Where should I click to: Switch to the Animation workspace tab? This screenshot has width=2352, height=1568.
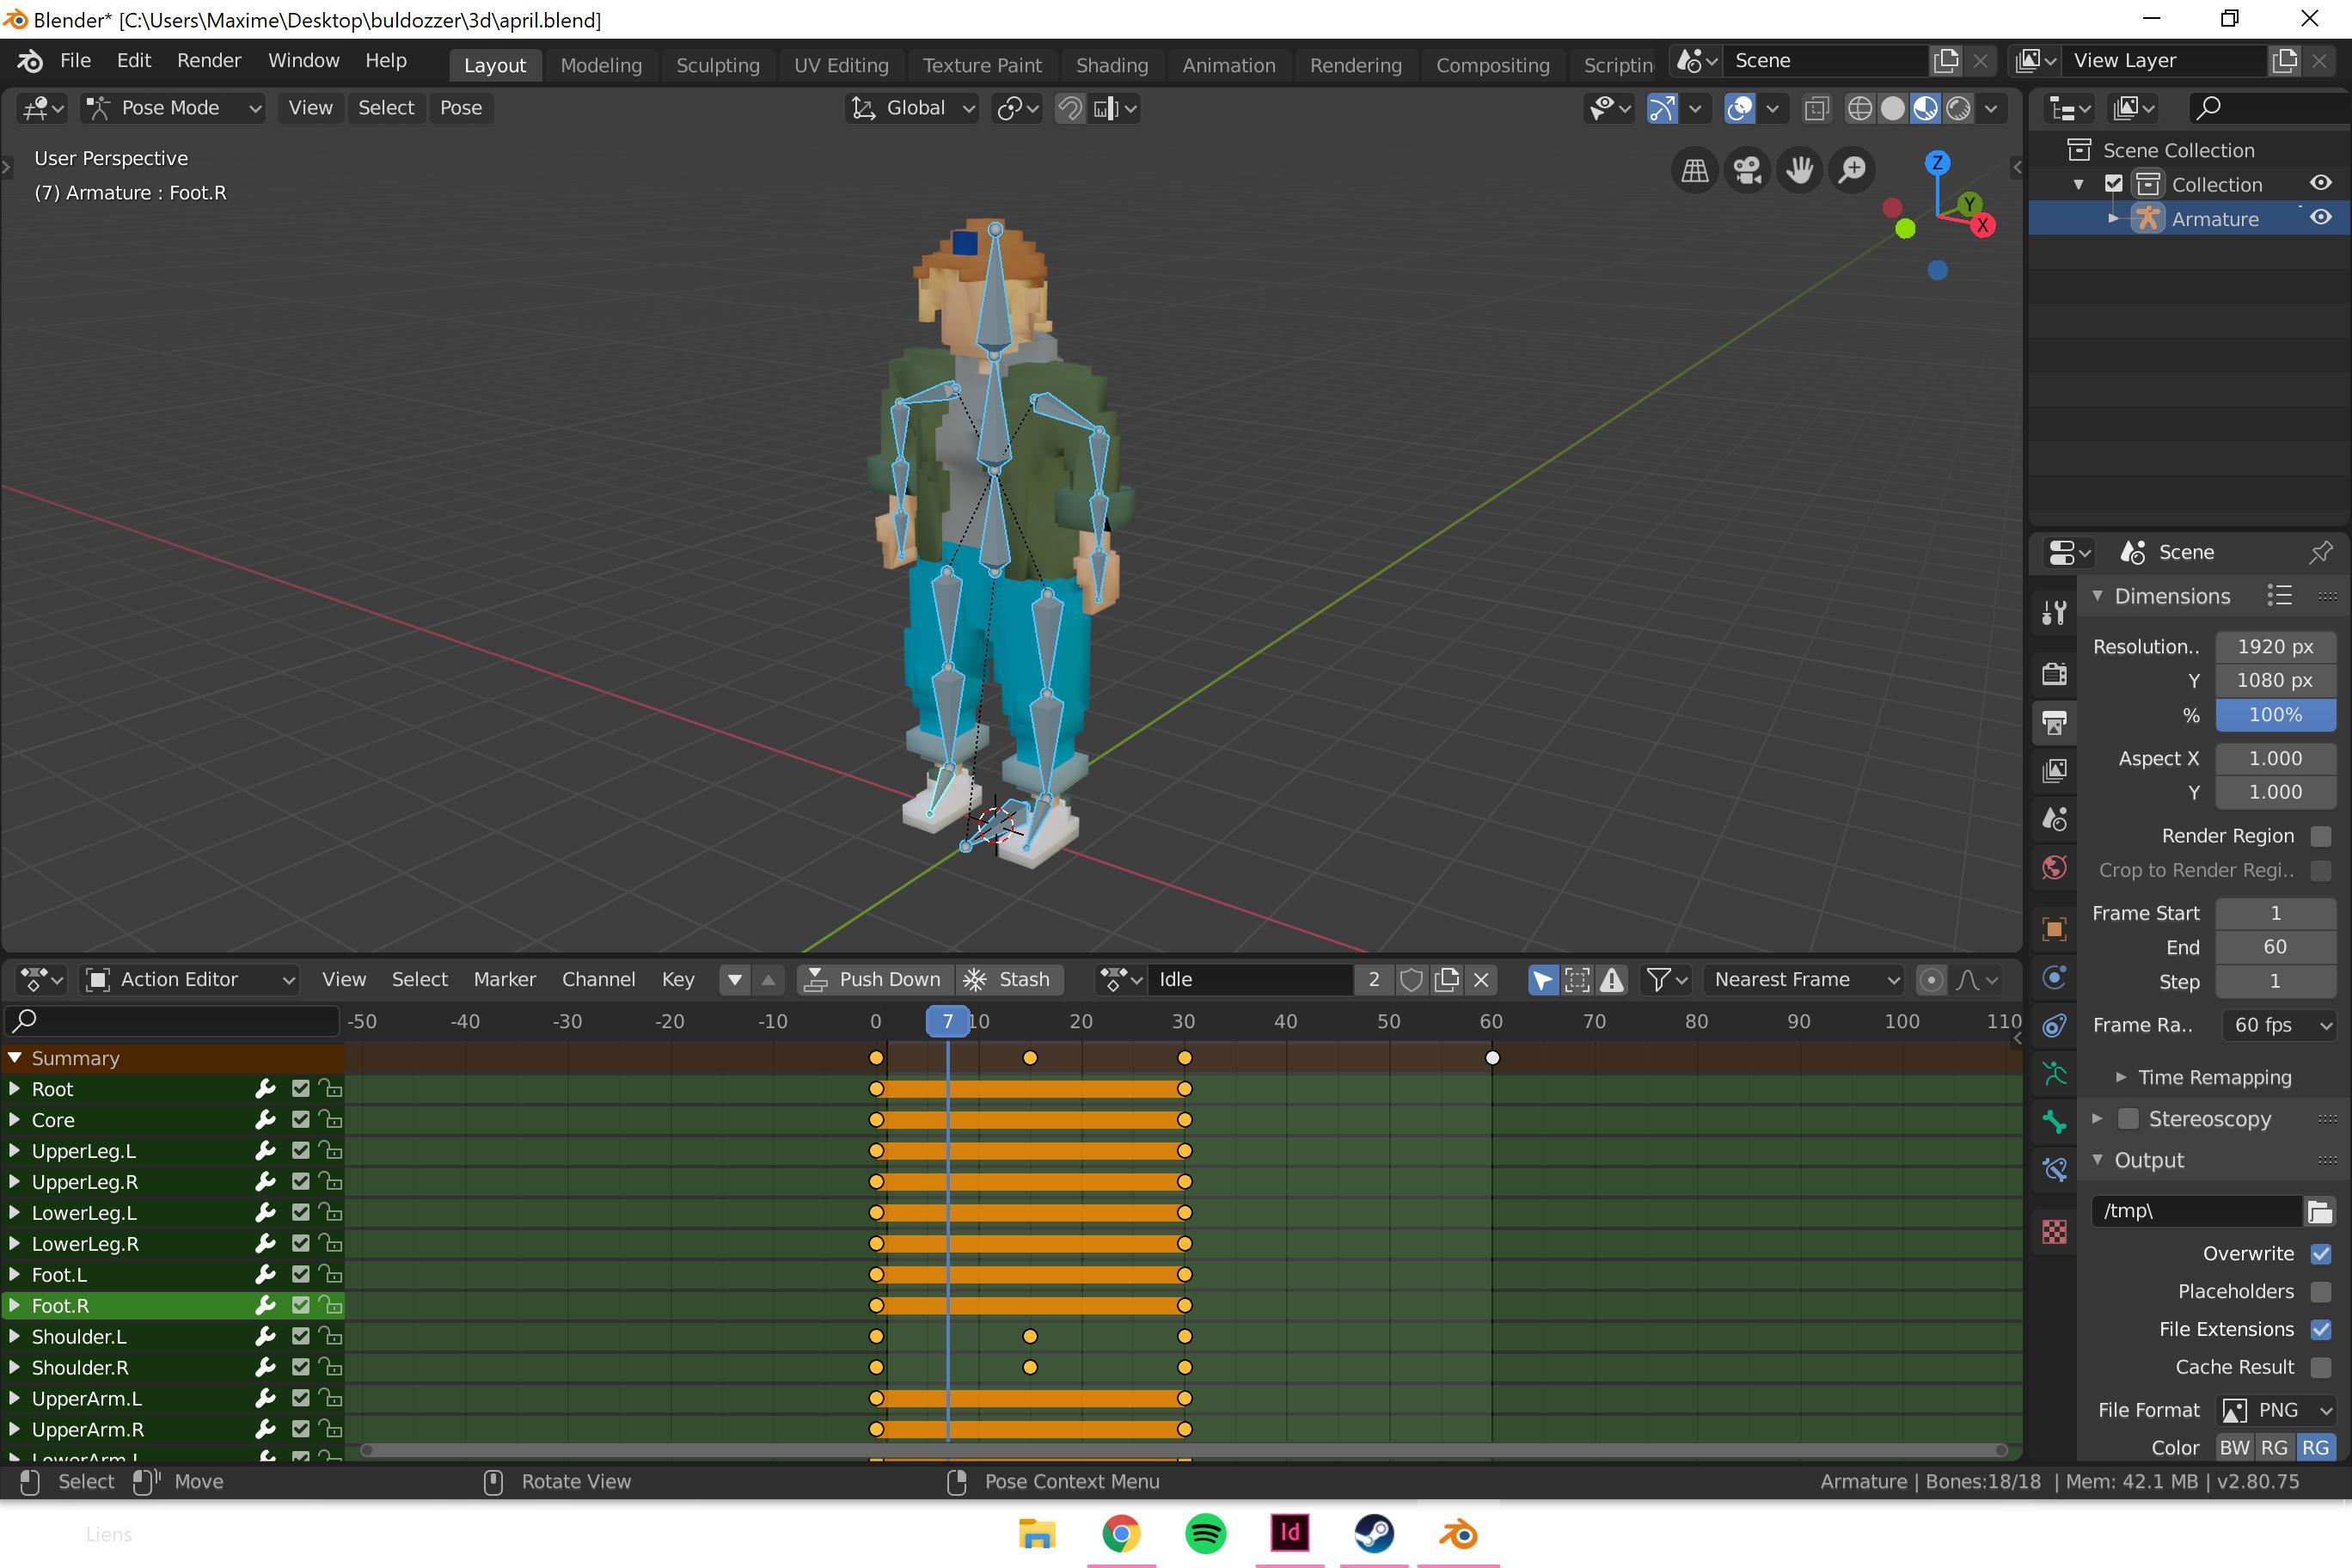tap(1228, 65)
